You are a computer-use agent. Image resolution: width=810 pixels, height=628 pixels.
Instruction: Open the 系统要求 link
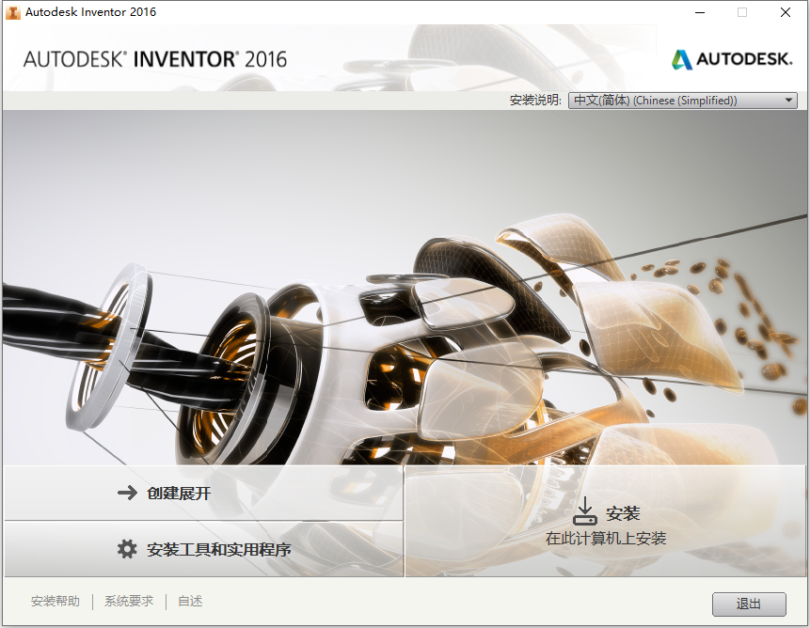click(129, 601)
